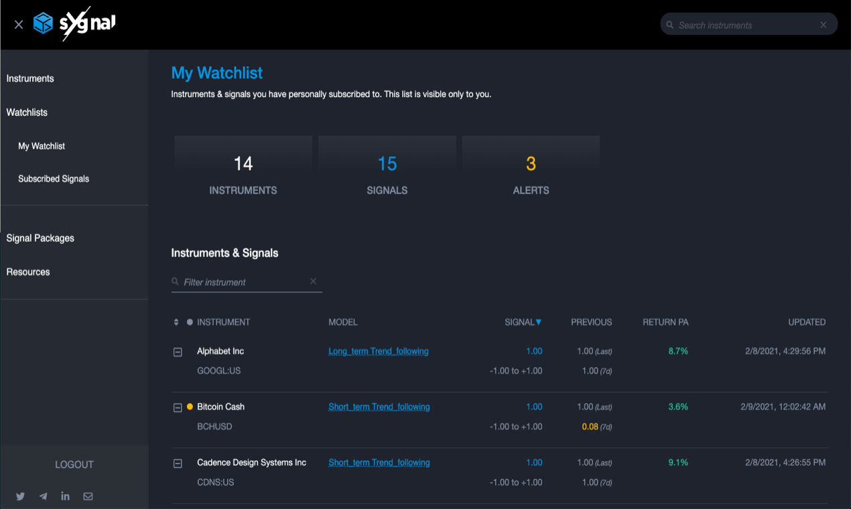The image size is (851, 509).
Task: Open Watchlists in the sidebar
Action: pos(27,112)
